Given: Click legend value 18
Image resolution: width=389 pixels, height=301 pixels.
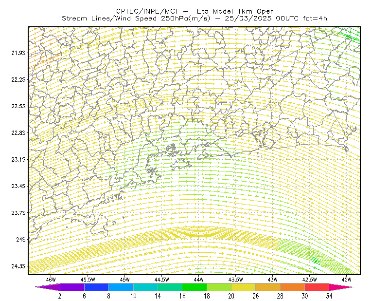Looking at the screenshot, I should click(x=207, y=296).
